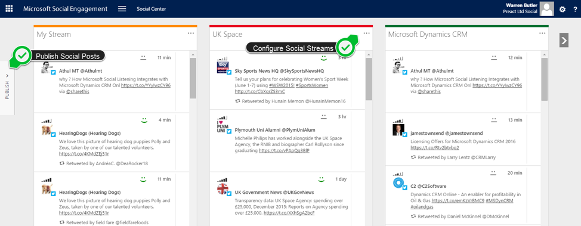Open the UK Space options ellipsis menu
Screen dimensions: 581x226
[366, 33]
